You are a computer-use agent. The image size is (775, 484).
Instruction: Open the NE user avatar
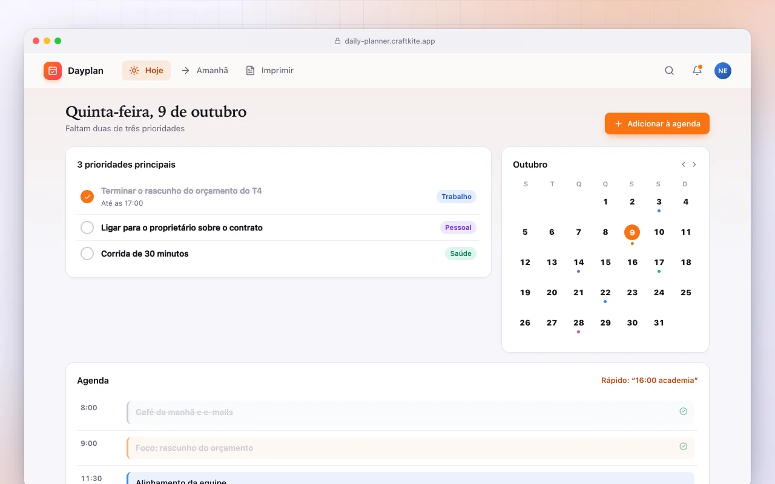(722, 71)
